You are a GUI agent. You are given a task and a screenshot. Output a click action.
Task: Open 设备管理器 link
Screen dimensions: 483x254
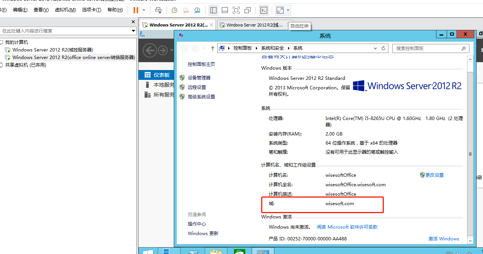[199, 78]
